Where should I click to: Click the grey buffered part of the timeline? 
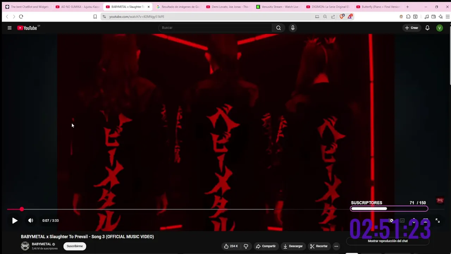148,209
